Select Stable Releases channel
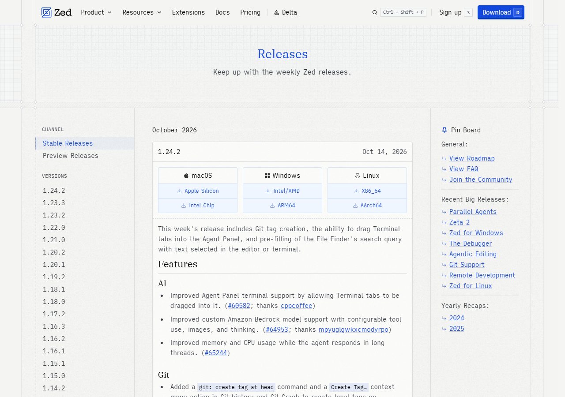 tap(85, 143)
